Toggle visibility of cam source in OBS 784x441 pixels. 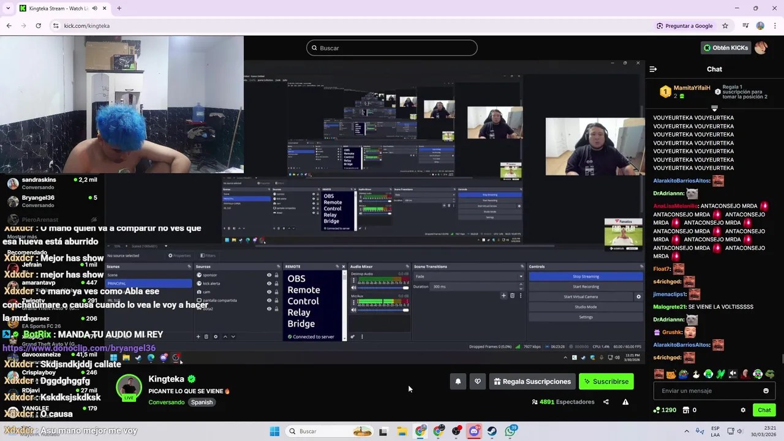[x=269, y=292]
